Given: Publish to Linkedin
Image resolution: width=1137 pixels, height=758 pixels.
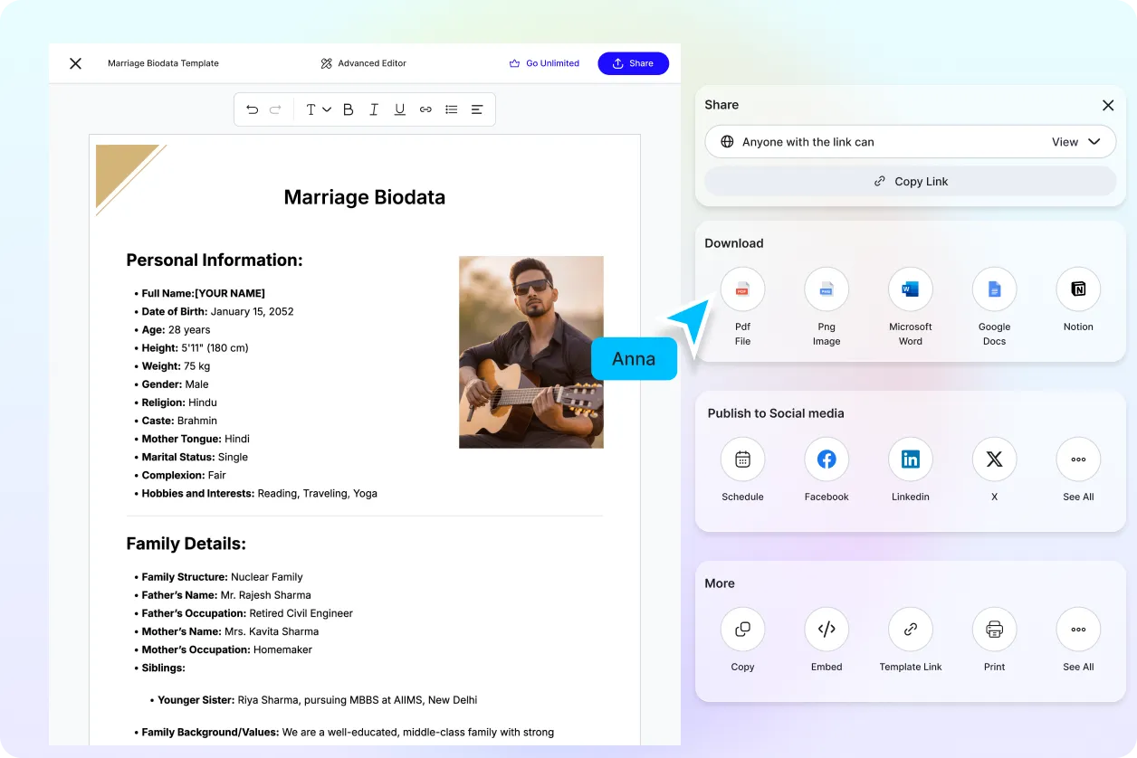Looking at the screenshot, I should [x=911, y=460].
